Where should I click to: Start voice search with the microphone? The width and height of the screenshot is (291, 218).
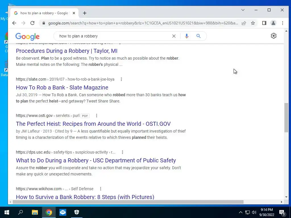pyautogui.click(x=187, y=36)
